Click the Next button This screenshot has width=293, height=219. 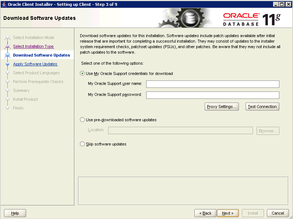[x=227, y=213]
